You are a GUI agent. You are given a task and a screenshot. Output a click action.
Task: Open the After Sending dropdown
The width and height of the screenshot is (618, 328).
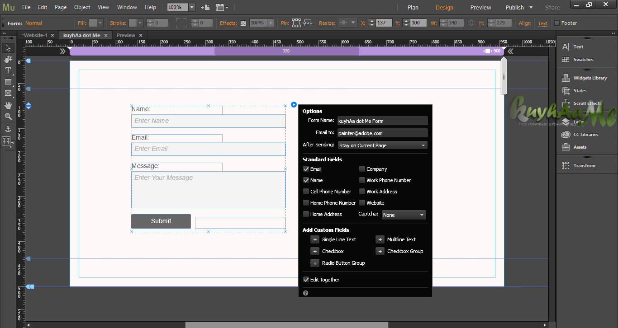click(382, 145)
